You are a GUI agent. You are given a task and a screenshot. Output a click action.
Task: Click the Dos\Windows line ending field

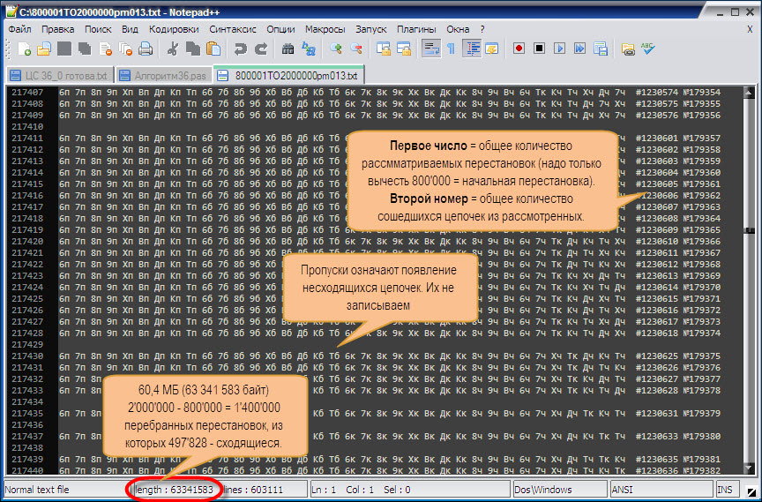(x=560, y=490)
